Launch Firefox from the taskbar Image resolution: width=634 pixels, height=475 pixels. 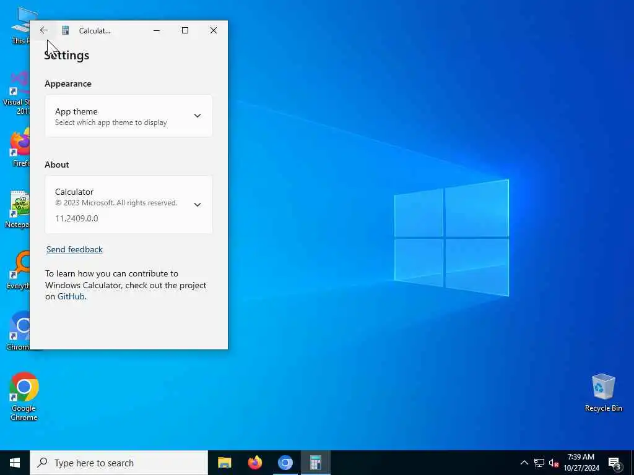254,463
